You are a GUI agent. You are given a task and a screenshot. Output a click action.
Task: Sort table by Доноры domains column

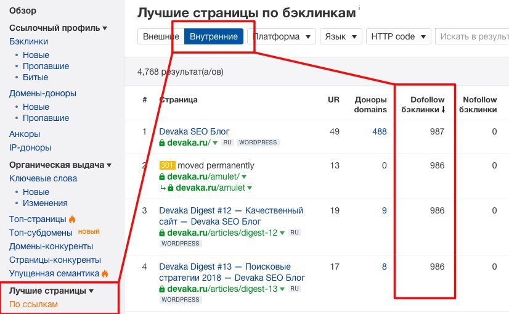click(370, 104)
